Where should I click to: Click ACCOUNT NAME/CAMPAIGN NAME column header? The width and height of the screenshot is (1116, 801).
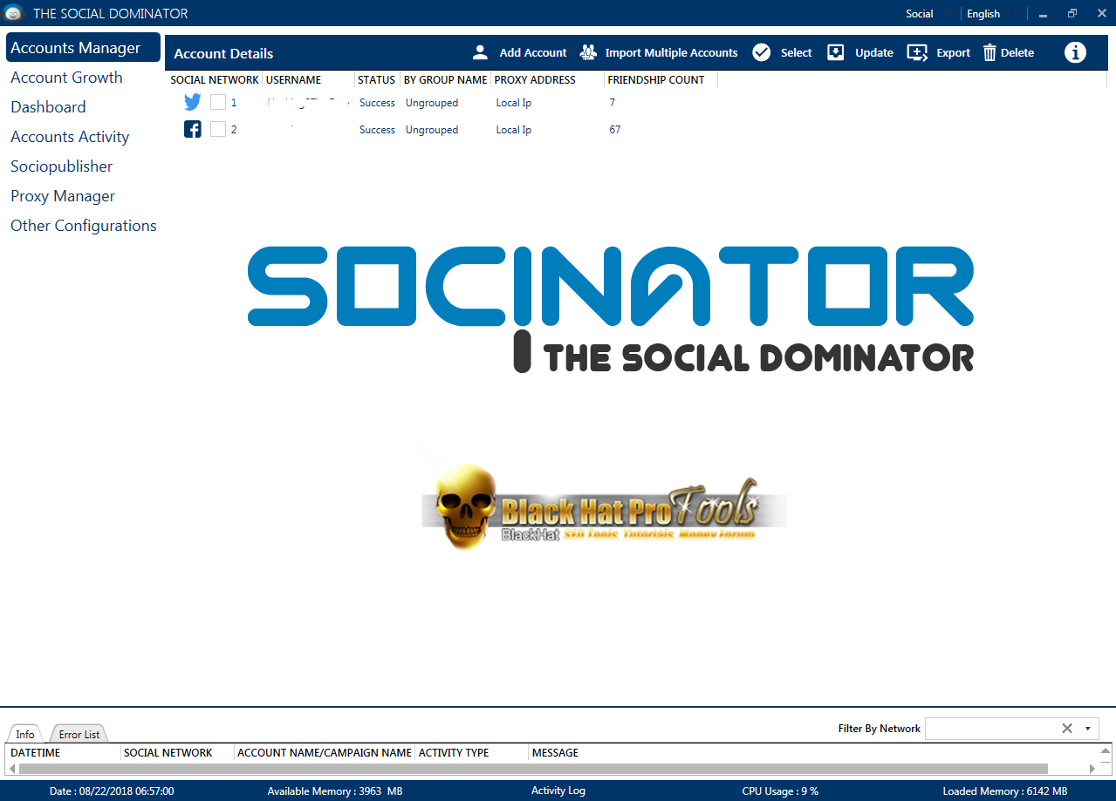pos(325,752)
